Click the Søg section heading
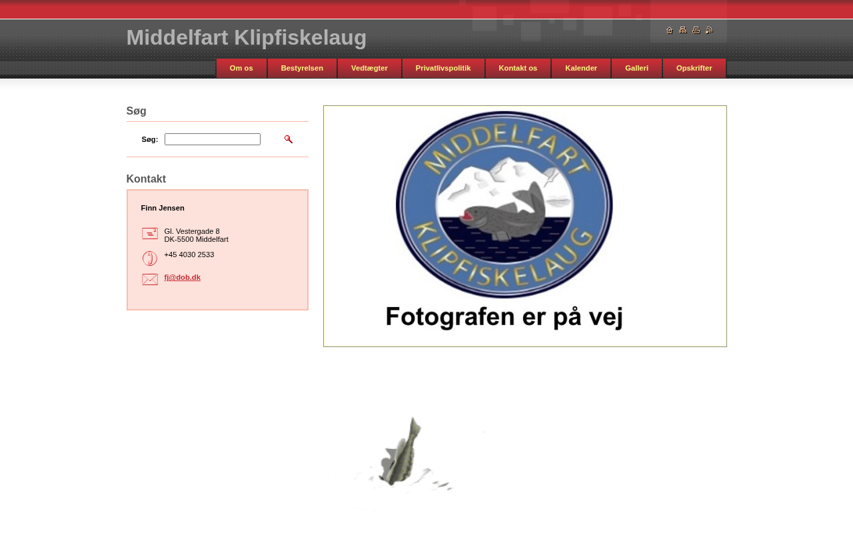 137,111
